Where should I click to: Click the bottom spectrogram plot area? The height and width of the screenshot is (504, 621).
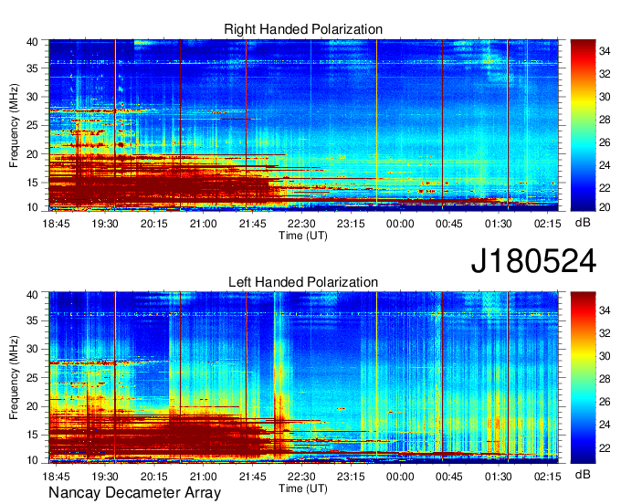pos(303,378)
